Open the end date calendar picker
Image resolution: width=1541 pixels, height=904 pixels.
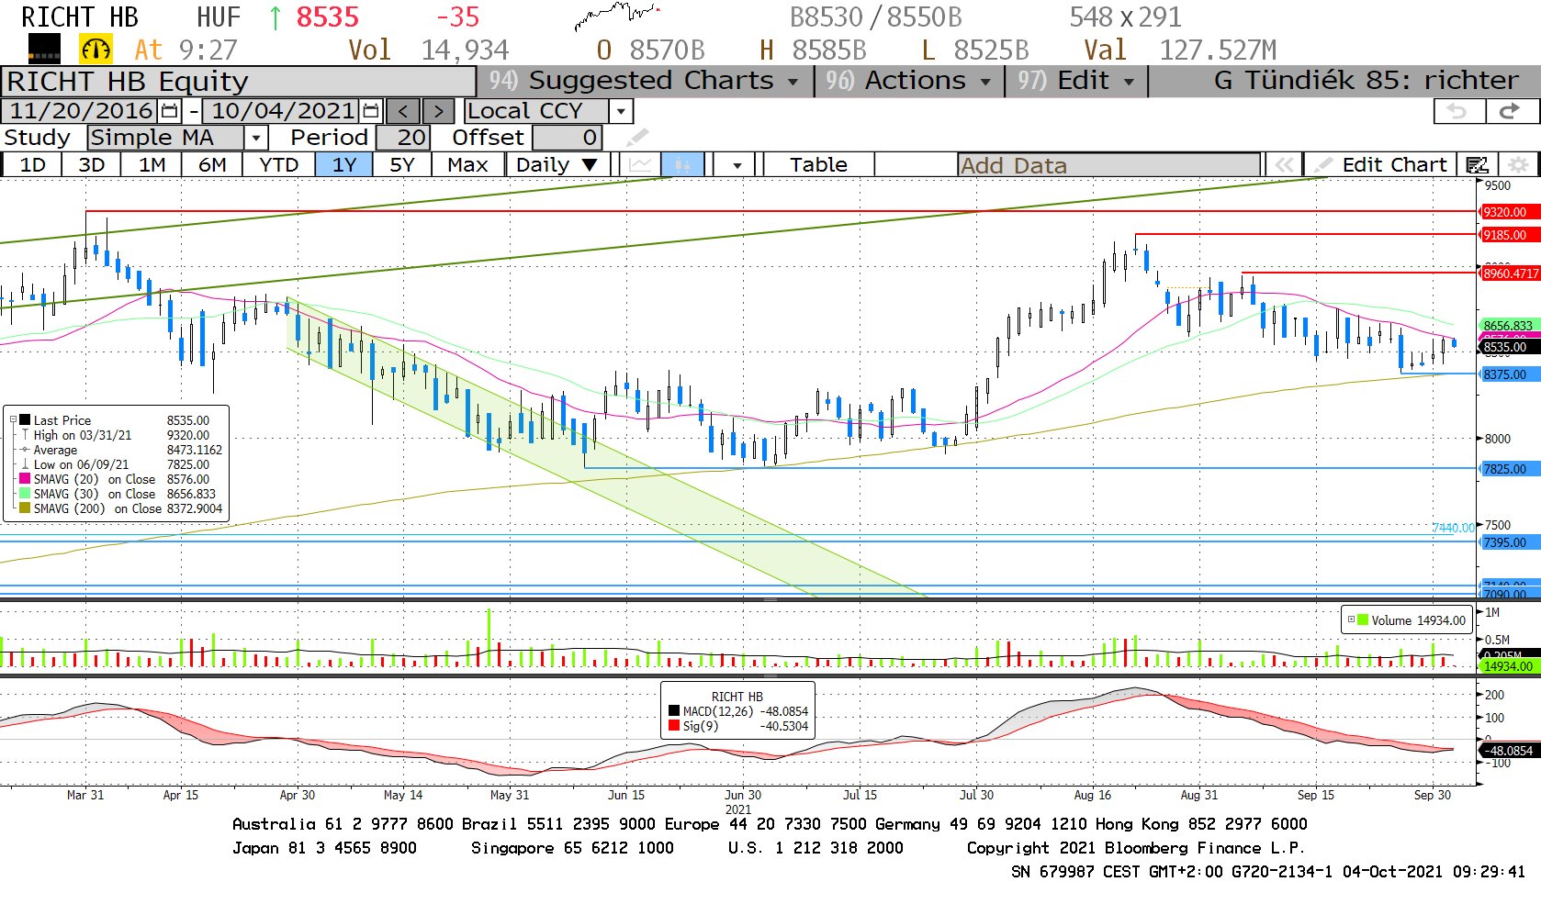click(371, 111)
